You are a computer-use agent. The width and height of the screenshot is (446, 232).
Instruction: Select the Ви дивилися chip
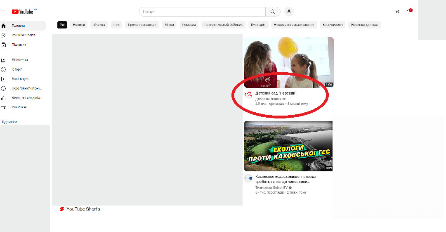coord(333,25)
